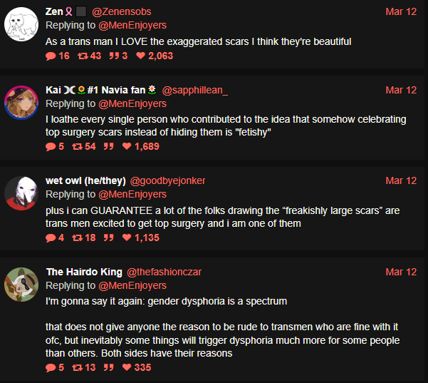Click @MenEnjoyers in Zen's reply line
The width and height of the screenshot is (428, 383).
point(132,25)
